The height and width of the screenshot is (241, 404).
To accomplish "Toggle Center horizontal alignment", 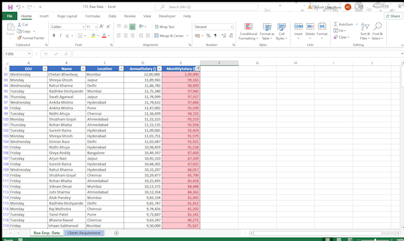I will tap(125, 36).
